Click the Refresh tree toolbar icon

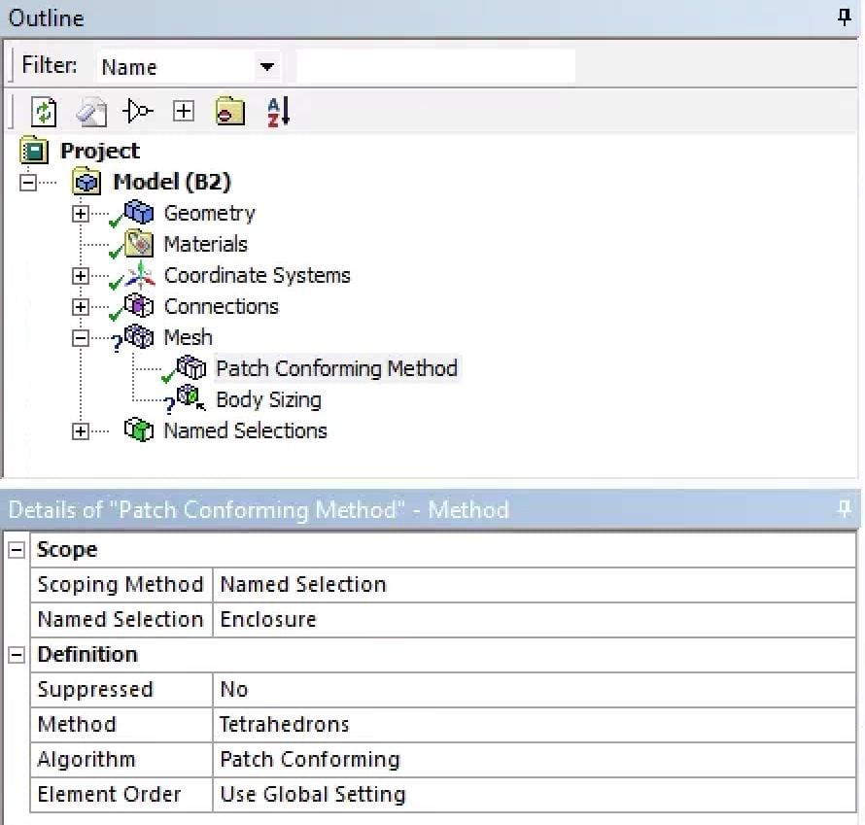[x=43, y=112]
